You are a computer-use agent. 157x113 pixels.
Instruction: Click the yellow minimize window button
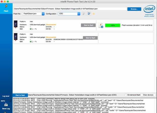[5, 2]
